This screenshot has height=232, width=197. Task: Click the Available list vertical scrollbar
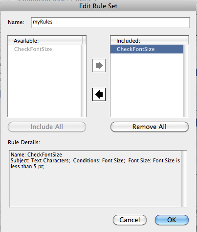[x=83, y=80]
